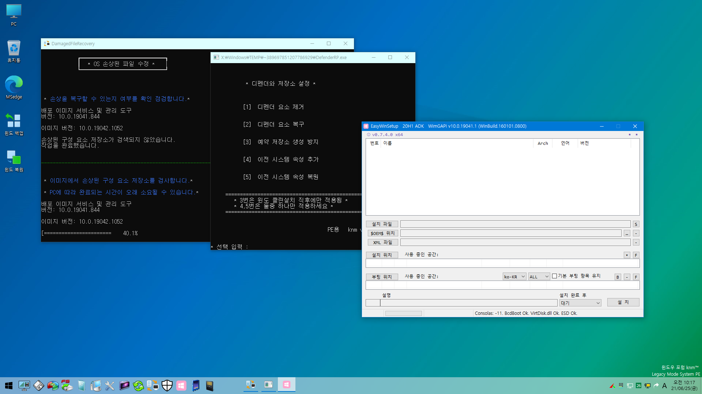Click the F button for 설치 위치
The width and height of the screenshot is (702, 394).
(636, 255)
